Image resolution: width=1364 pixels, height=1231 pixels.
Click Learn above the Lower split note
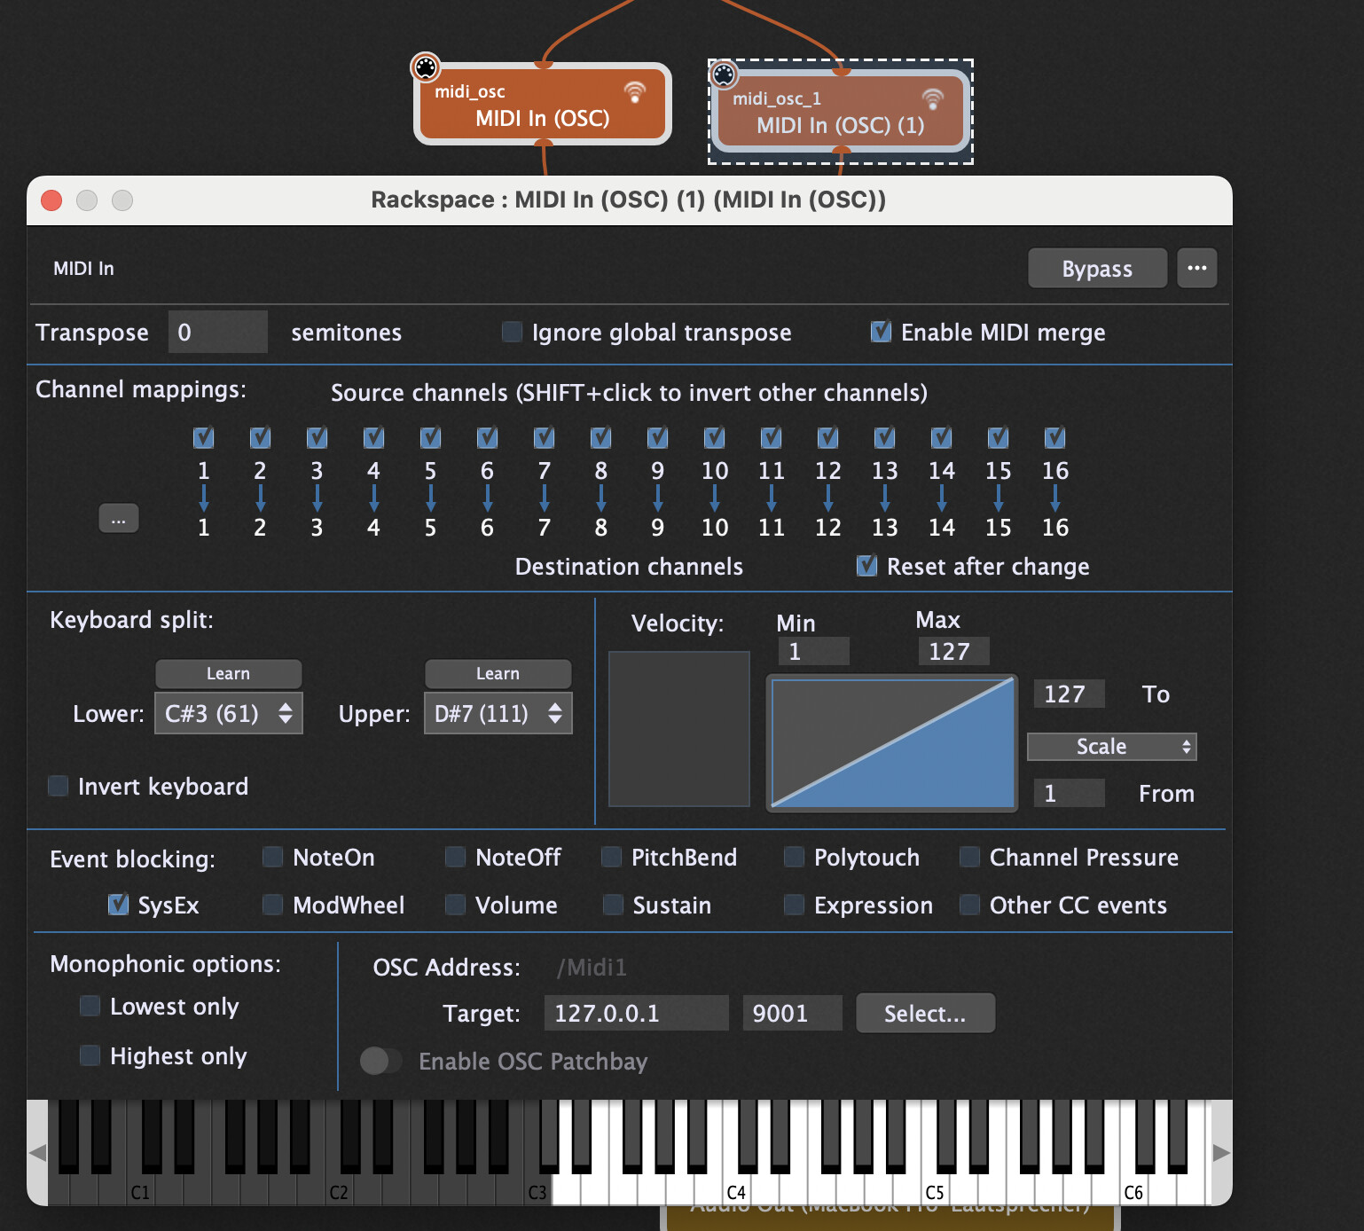tap(228, 674)
